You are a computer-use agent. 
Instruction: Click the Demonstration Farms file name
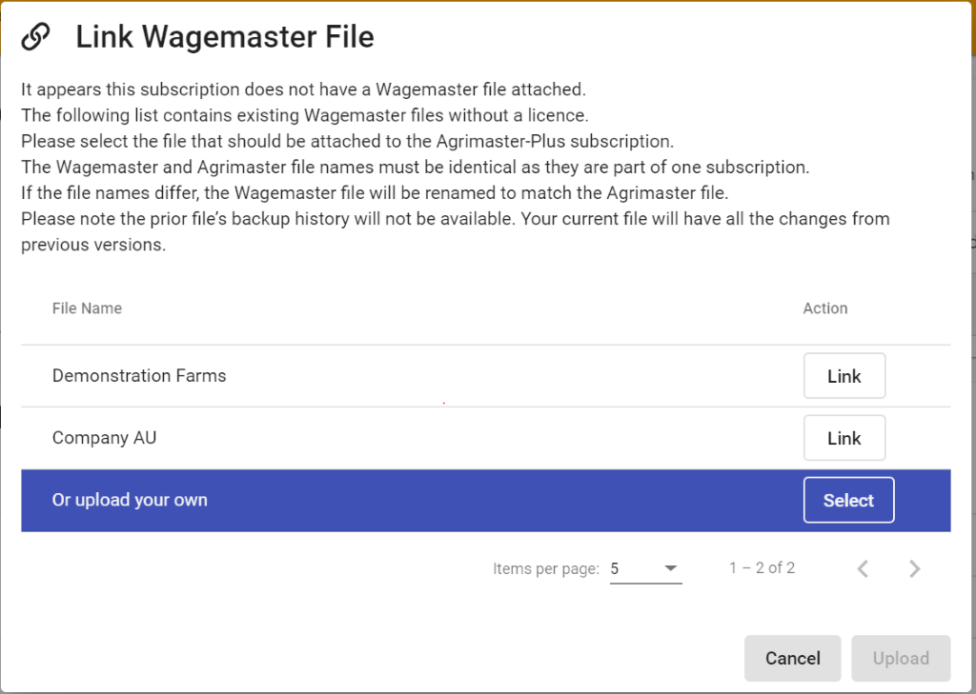[x=139, y=376]
